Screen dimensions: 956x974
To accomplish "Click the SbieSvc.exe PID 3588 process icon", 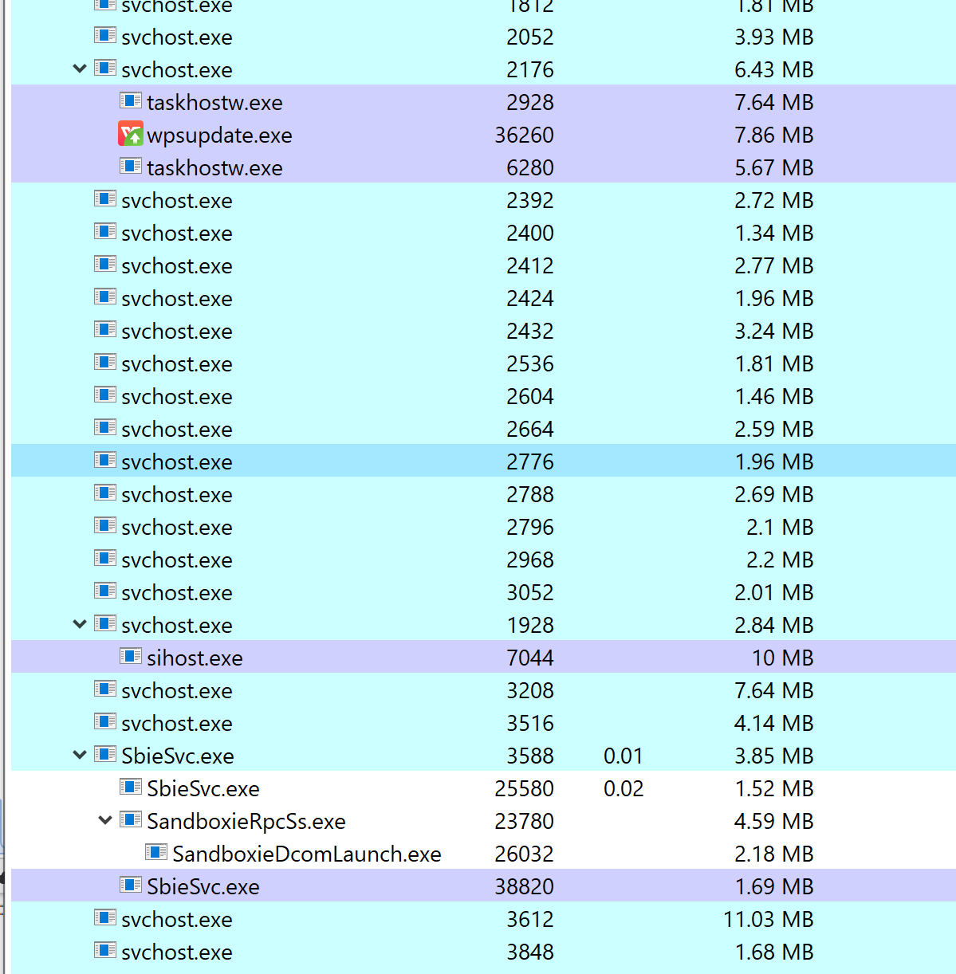I will tap(104, 754).
